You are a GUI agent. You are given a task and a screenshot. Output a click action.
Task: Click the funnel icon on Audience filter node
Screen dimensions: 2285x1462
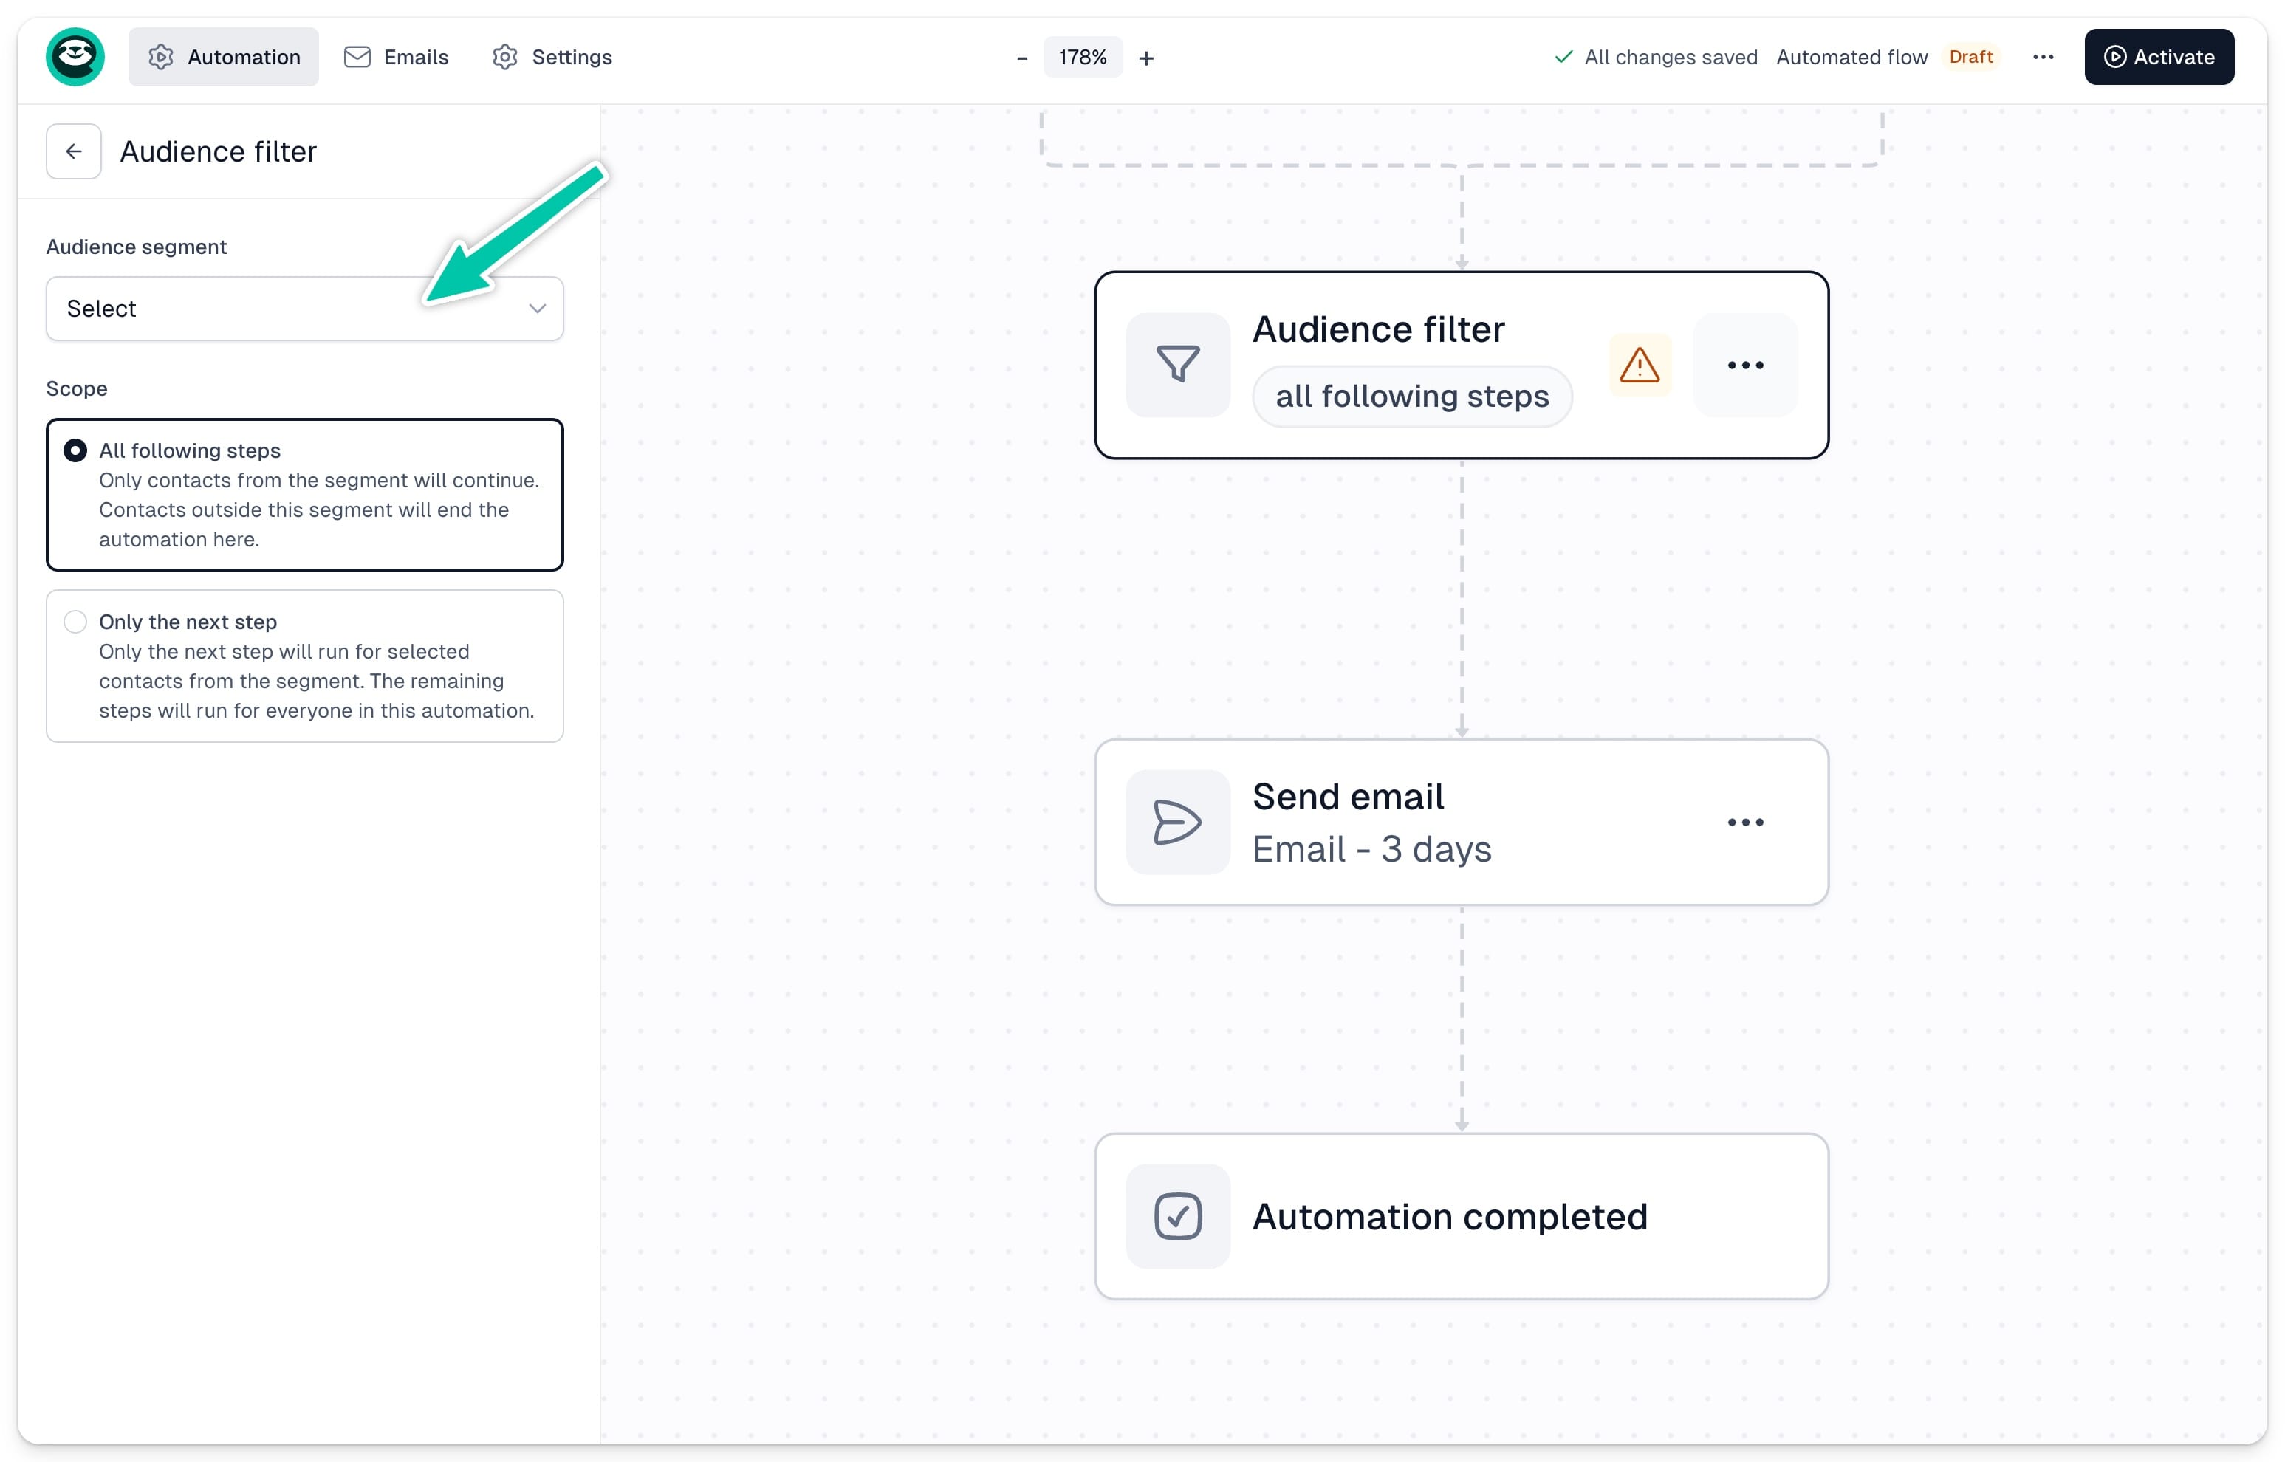tap(1178, 365)
